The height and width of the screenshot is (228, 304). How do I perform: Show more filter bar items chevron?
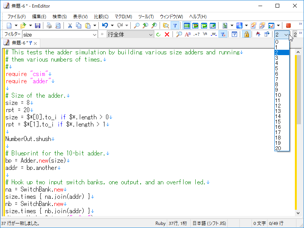pyautogui.click(x=301, y=33)
